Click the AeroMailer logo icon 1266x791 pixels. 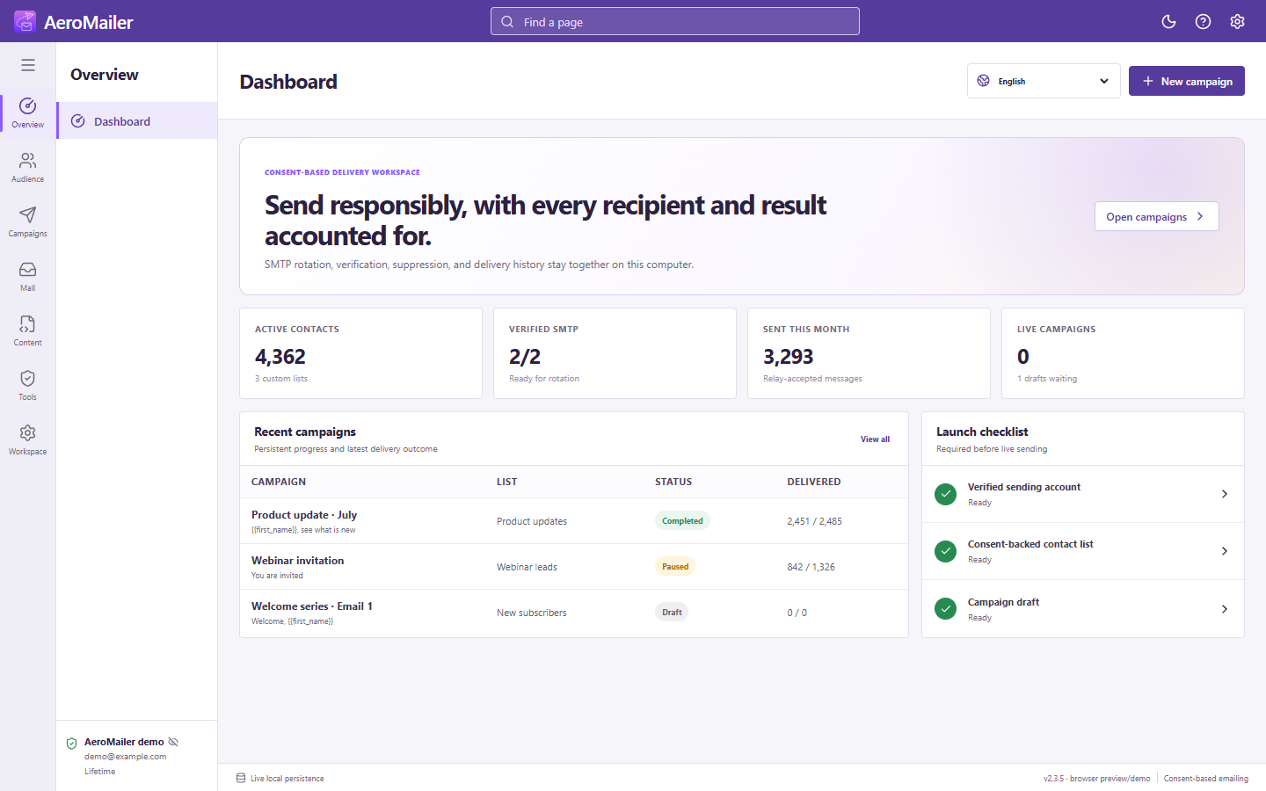pos(25,21)
